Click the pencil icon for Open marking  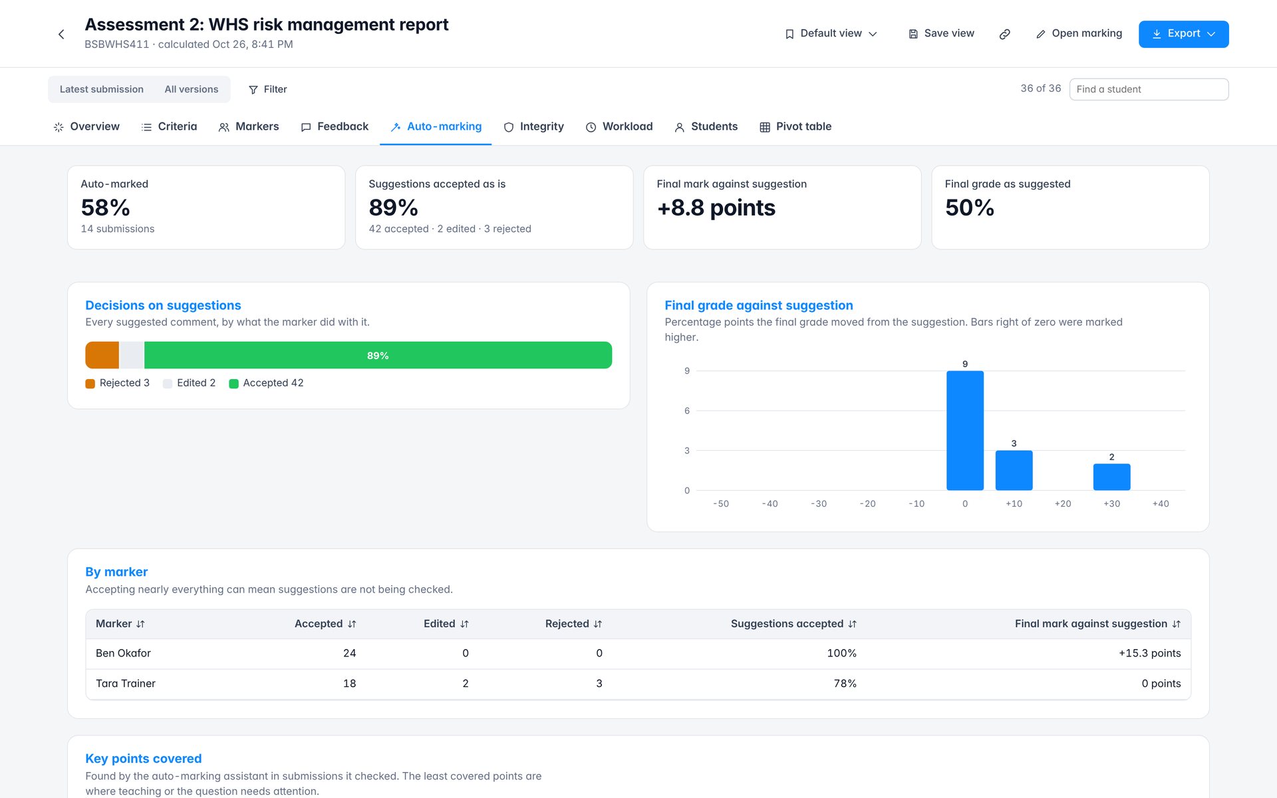pos(1041,34)
